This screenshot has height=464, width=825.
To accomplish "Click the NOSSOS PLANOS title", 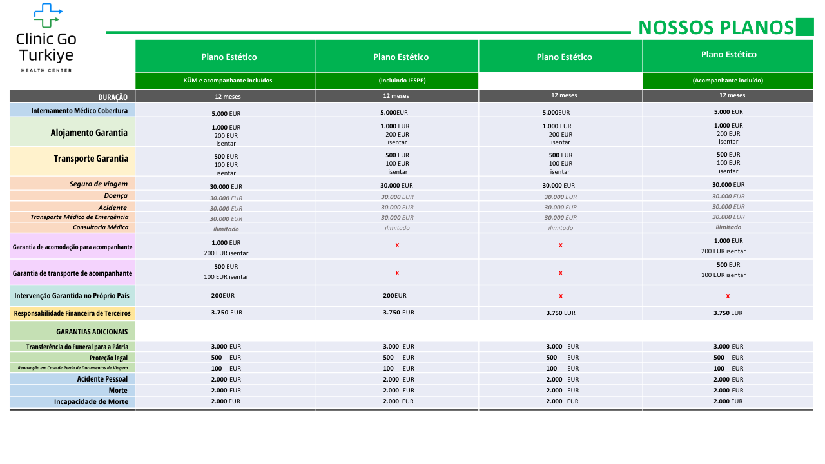I will (x=715, y=28).
